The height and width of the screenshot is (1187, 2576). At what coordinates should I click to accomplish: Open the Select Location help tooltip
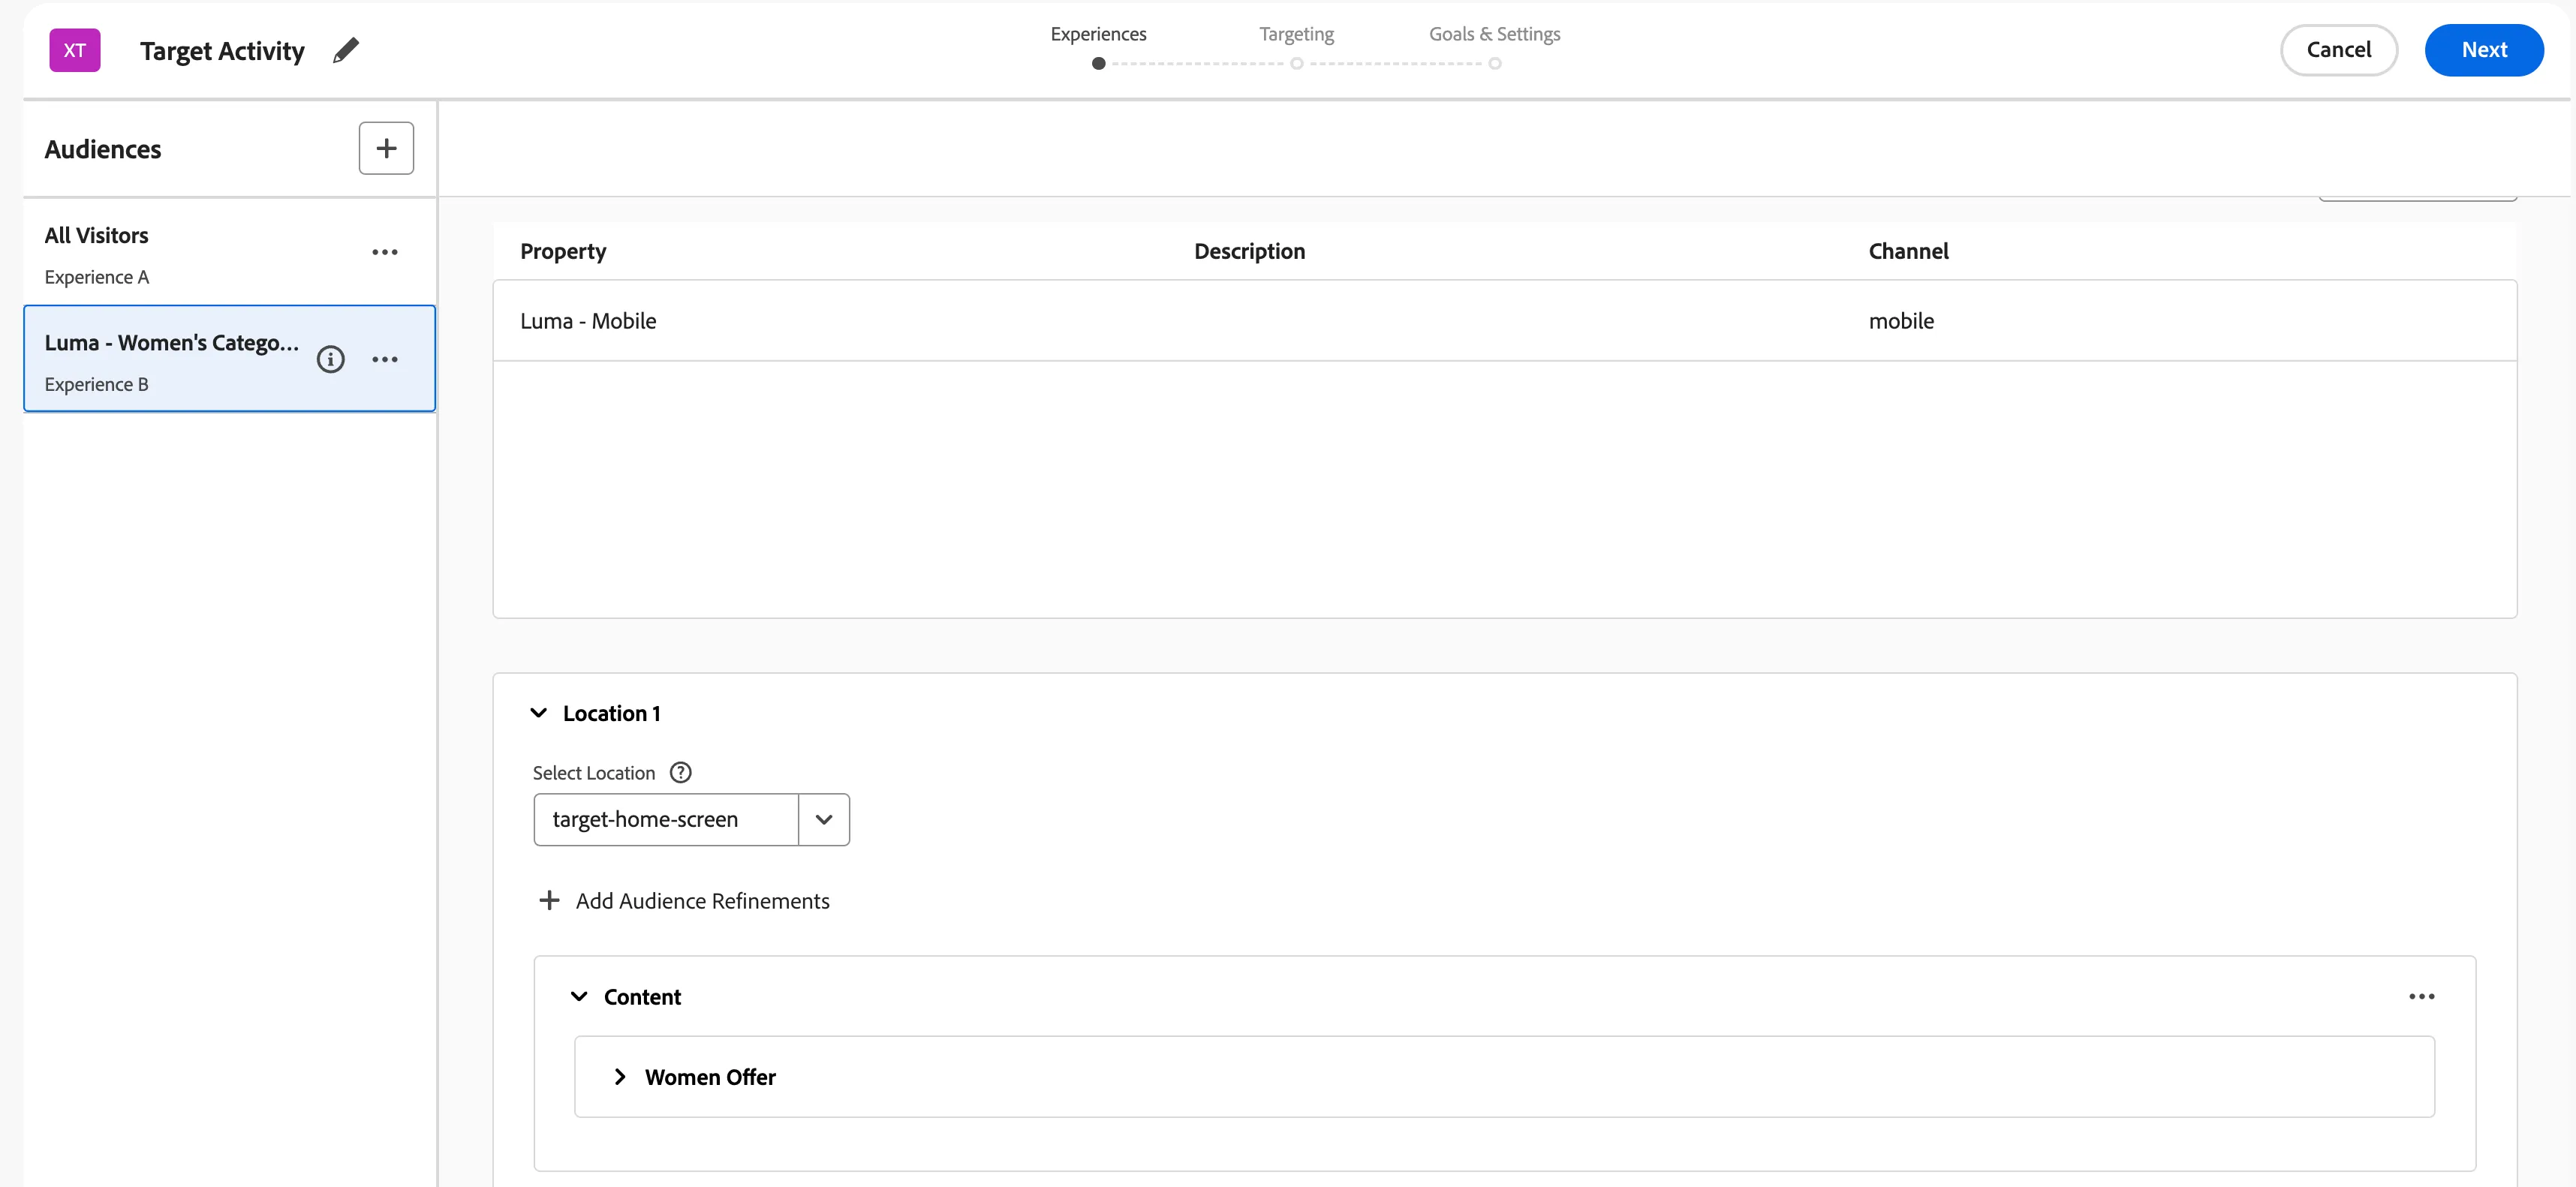click(680, 772)
